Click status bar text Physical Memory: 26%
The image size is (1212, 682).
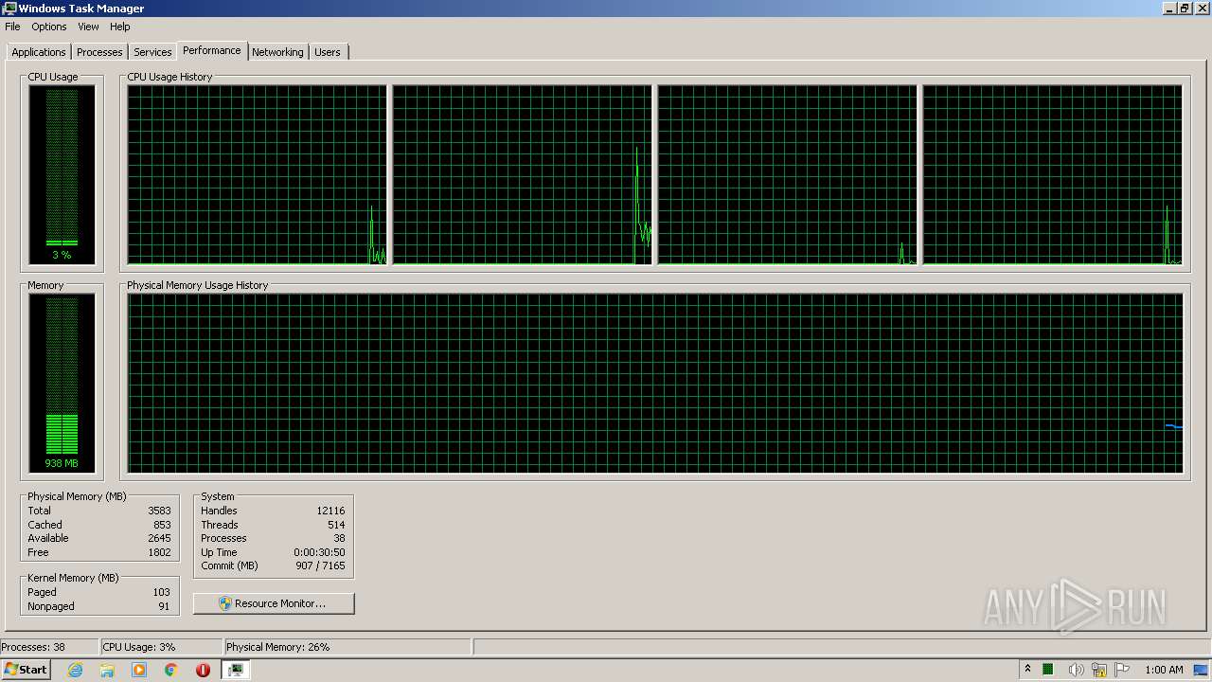278,647
